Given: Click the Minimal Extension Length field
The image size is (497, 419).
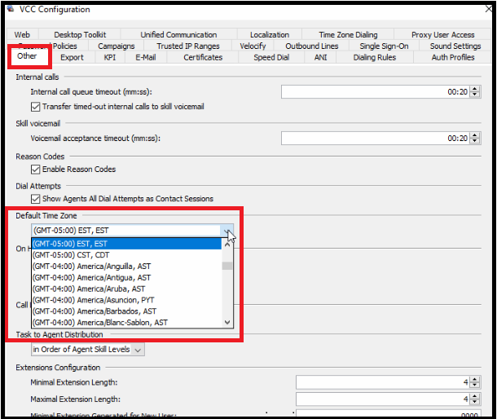Looking at the screenshot, I should click(x=382, y=382).
